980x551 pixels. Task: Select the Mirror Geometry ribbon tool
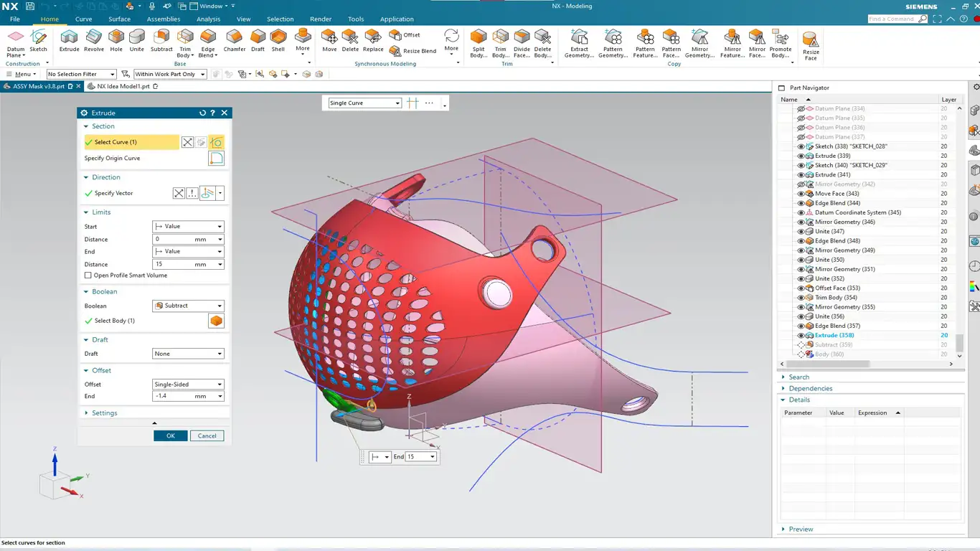tap(699, 43)
